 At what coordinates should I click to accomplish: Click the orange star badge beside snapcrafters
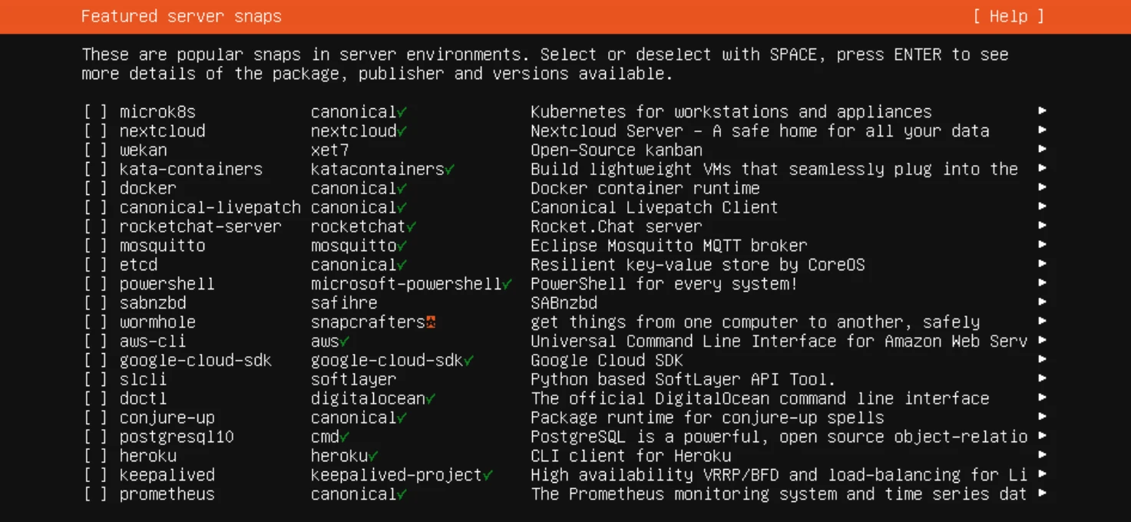point(432,322)
